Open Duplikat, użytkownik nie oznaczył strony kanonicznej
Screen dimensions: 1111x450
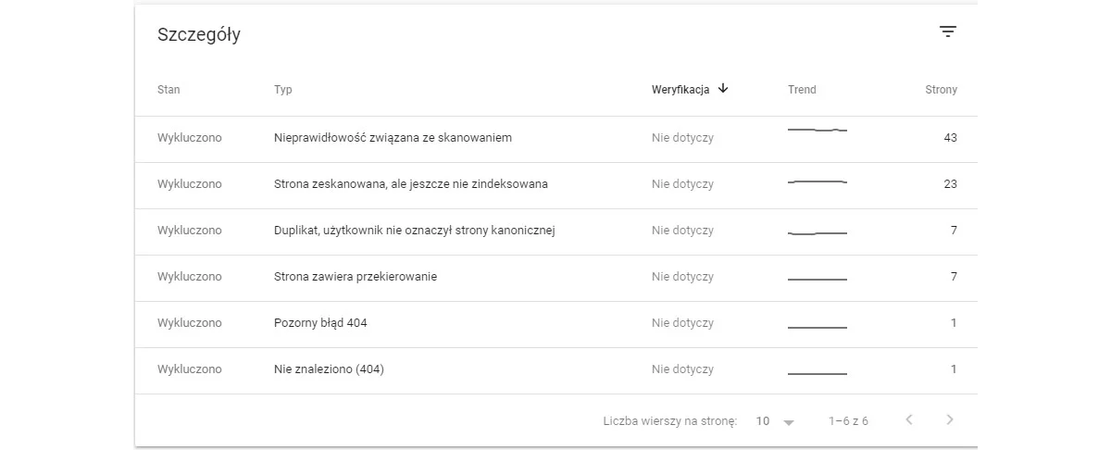point(556,231)
